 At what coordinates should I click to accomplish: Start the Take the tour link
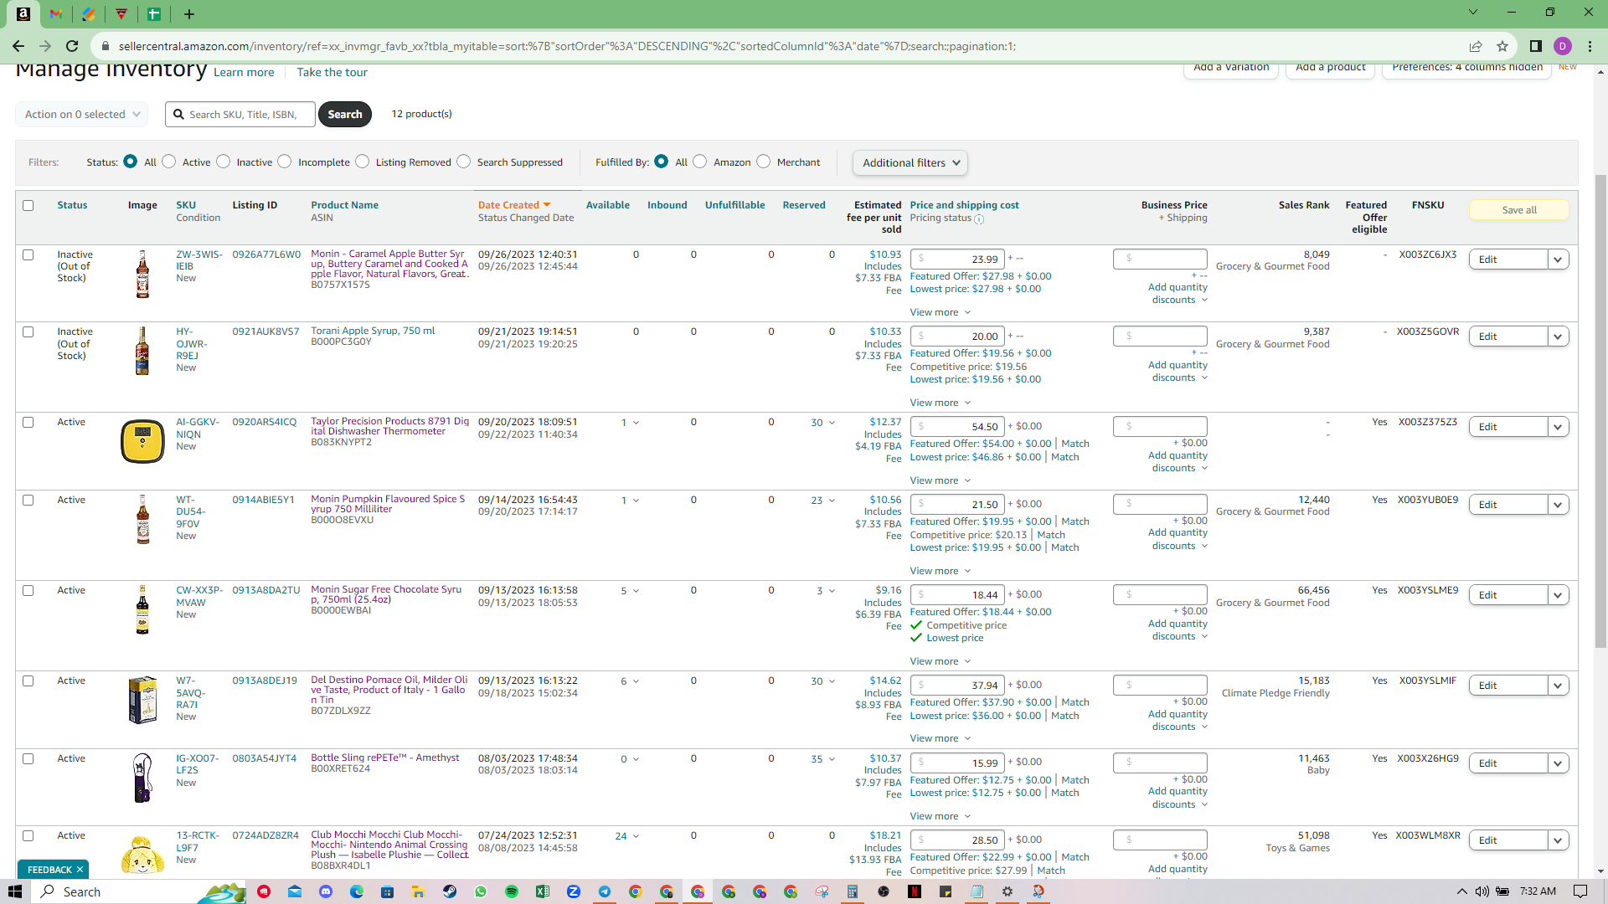[x=332, y=73]
